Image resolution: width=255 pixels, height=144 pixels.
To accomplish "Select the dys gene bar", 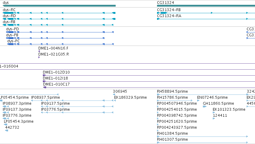I will click(59, 6).
